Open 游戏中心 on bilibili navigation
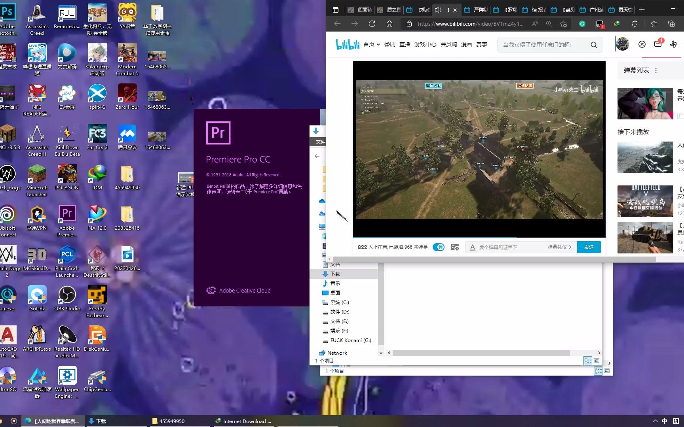684x427 pixels. click(x=425, y=44)
